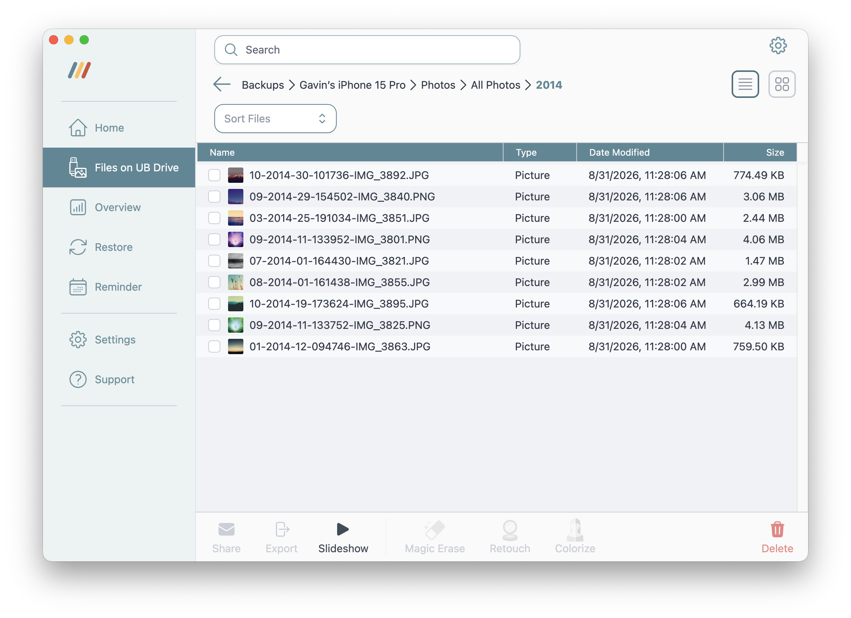Click the 664.19 KB size value
Image resolution: width=851 pixels, height=618 pixels.
(x=758, y=304)
